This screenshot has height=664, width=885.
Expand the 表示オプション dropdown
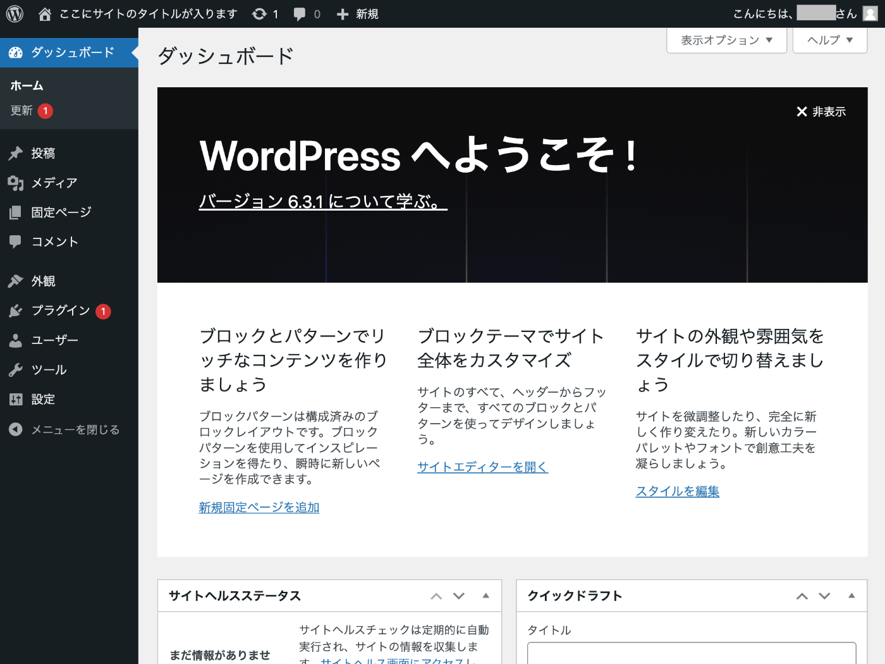pos(726,40)
